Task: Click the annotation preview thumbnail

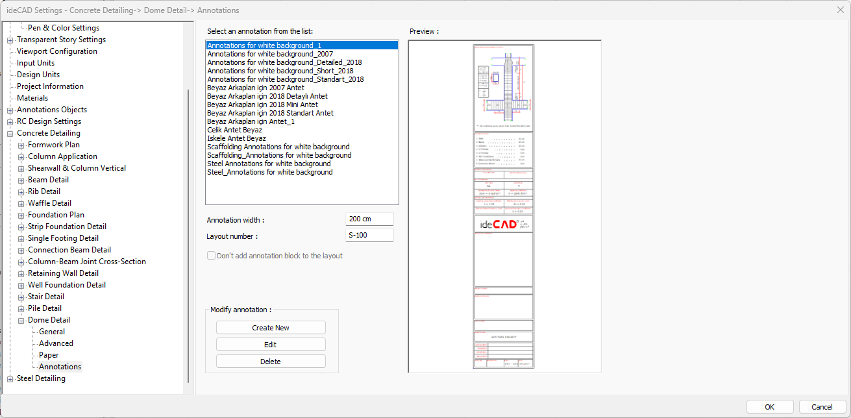Action: click(x=504, y=206)
